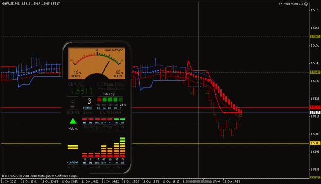Click the green 1.5917 price readout

(82, 91)
